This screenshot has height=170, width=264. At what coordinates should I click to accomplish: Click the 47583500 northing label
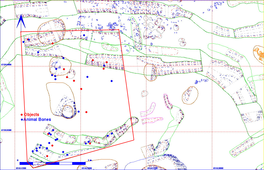(6, 130)
